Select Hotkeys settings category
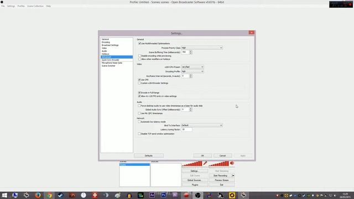Image resolution: width=354 pixels, height=199 pixels. (x=117, y=54)
